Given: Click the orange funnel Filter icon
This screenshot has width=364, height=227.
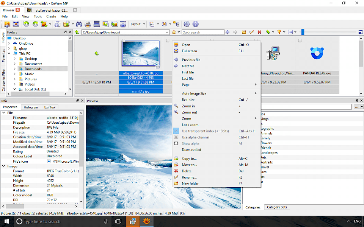Looking at the screenshot, I should (279, 32).
